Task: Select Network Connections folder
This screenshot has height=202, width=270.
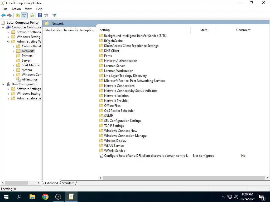Action: [x=119, y=86]
